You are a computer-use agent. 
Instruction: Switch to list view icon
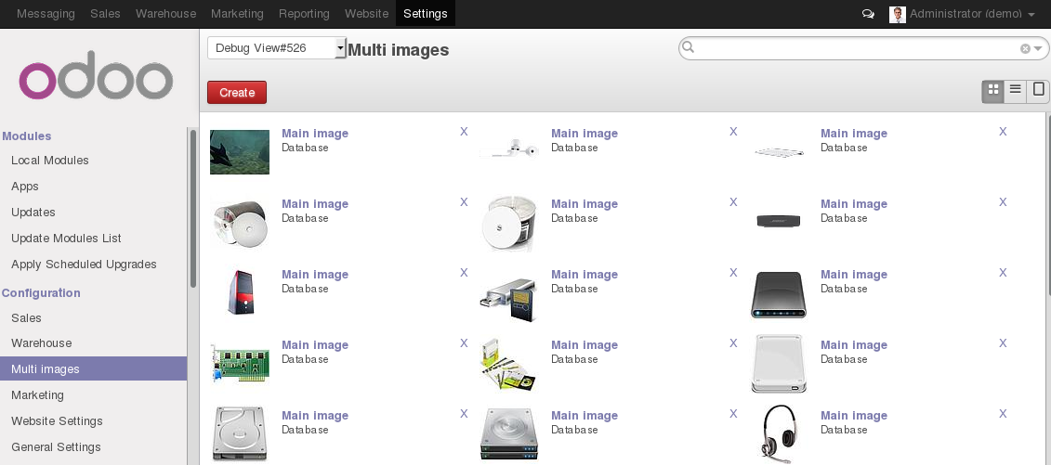pos(1016,90)
